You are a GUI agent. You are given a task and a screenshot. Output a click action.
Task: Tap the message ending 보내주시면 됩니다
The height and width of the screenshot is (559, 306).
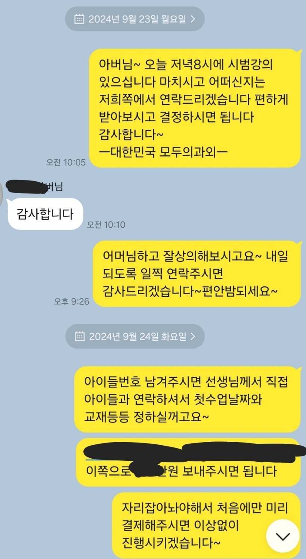(188, 462)
